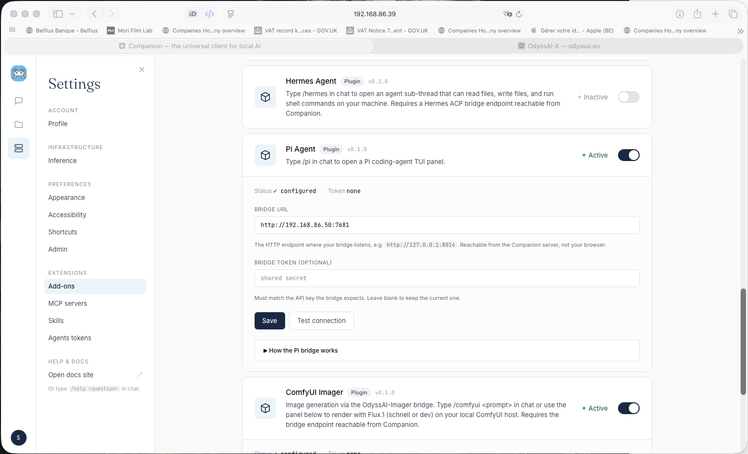Open Gérer votre id Apple bookmark
This screenshot has width=748, height=454.
point(572,31)
